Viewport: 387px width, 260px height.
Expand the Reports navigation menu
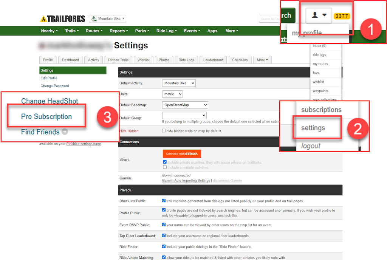(119, 31)
